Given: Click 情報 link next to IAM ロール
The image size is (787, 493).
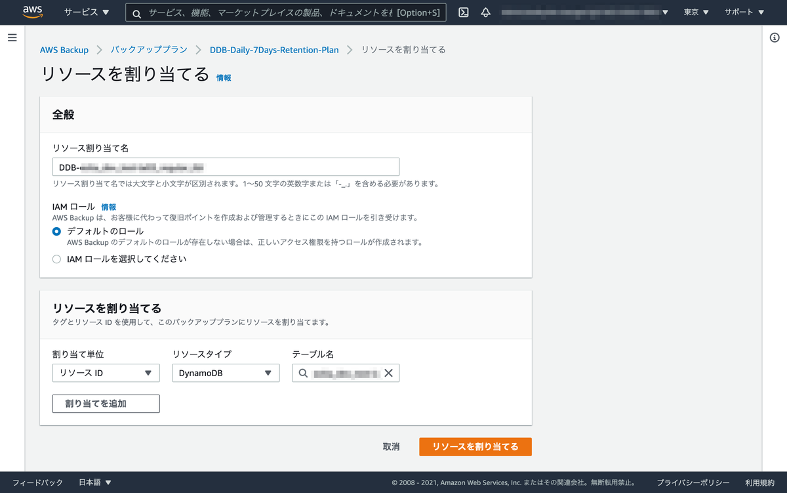Looking at the screenshot, I should [x=109, y=207].
